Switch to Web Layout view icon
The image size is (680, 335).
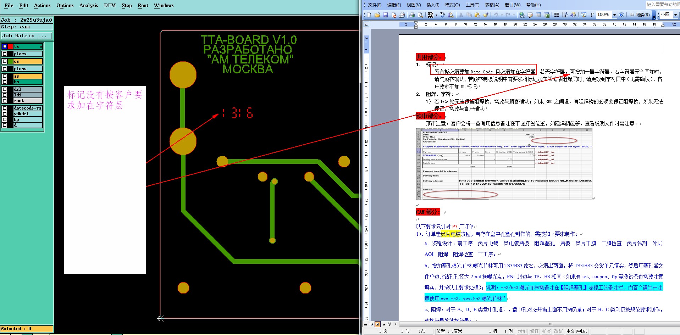pyautogui.click(x=371, y=324)
